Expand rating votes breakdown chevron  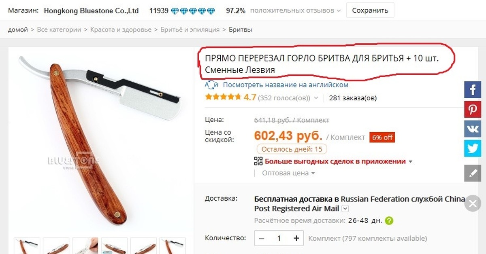coord(316,98)
